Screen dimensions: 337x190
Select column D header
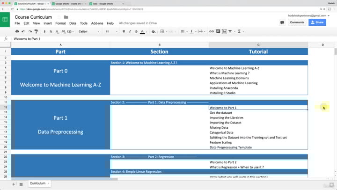(322, 45)
